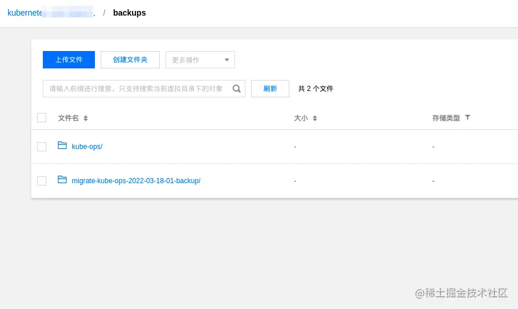Open the 更多操作 dropdown menu

[200, 60]
